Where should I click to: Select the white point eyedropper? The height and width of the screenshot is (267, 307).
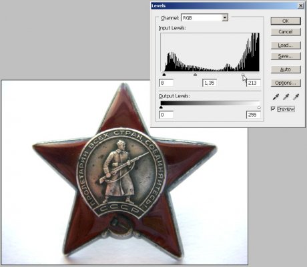[296, 97]
